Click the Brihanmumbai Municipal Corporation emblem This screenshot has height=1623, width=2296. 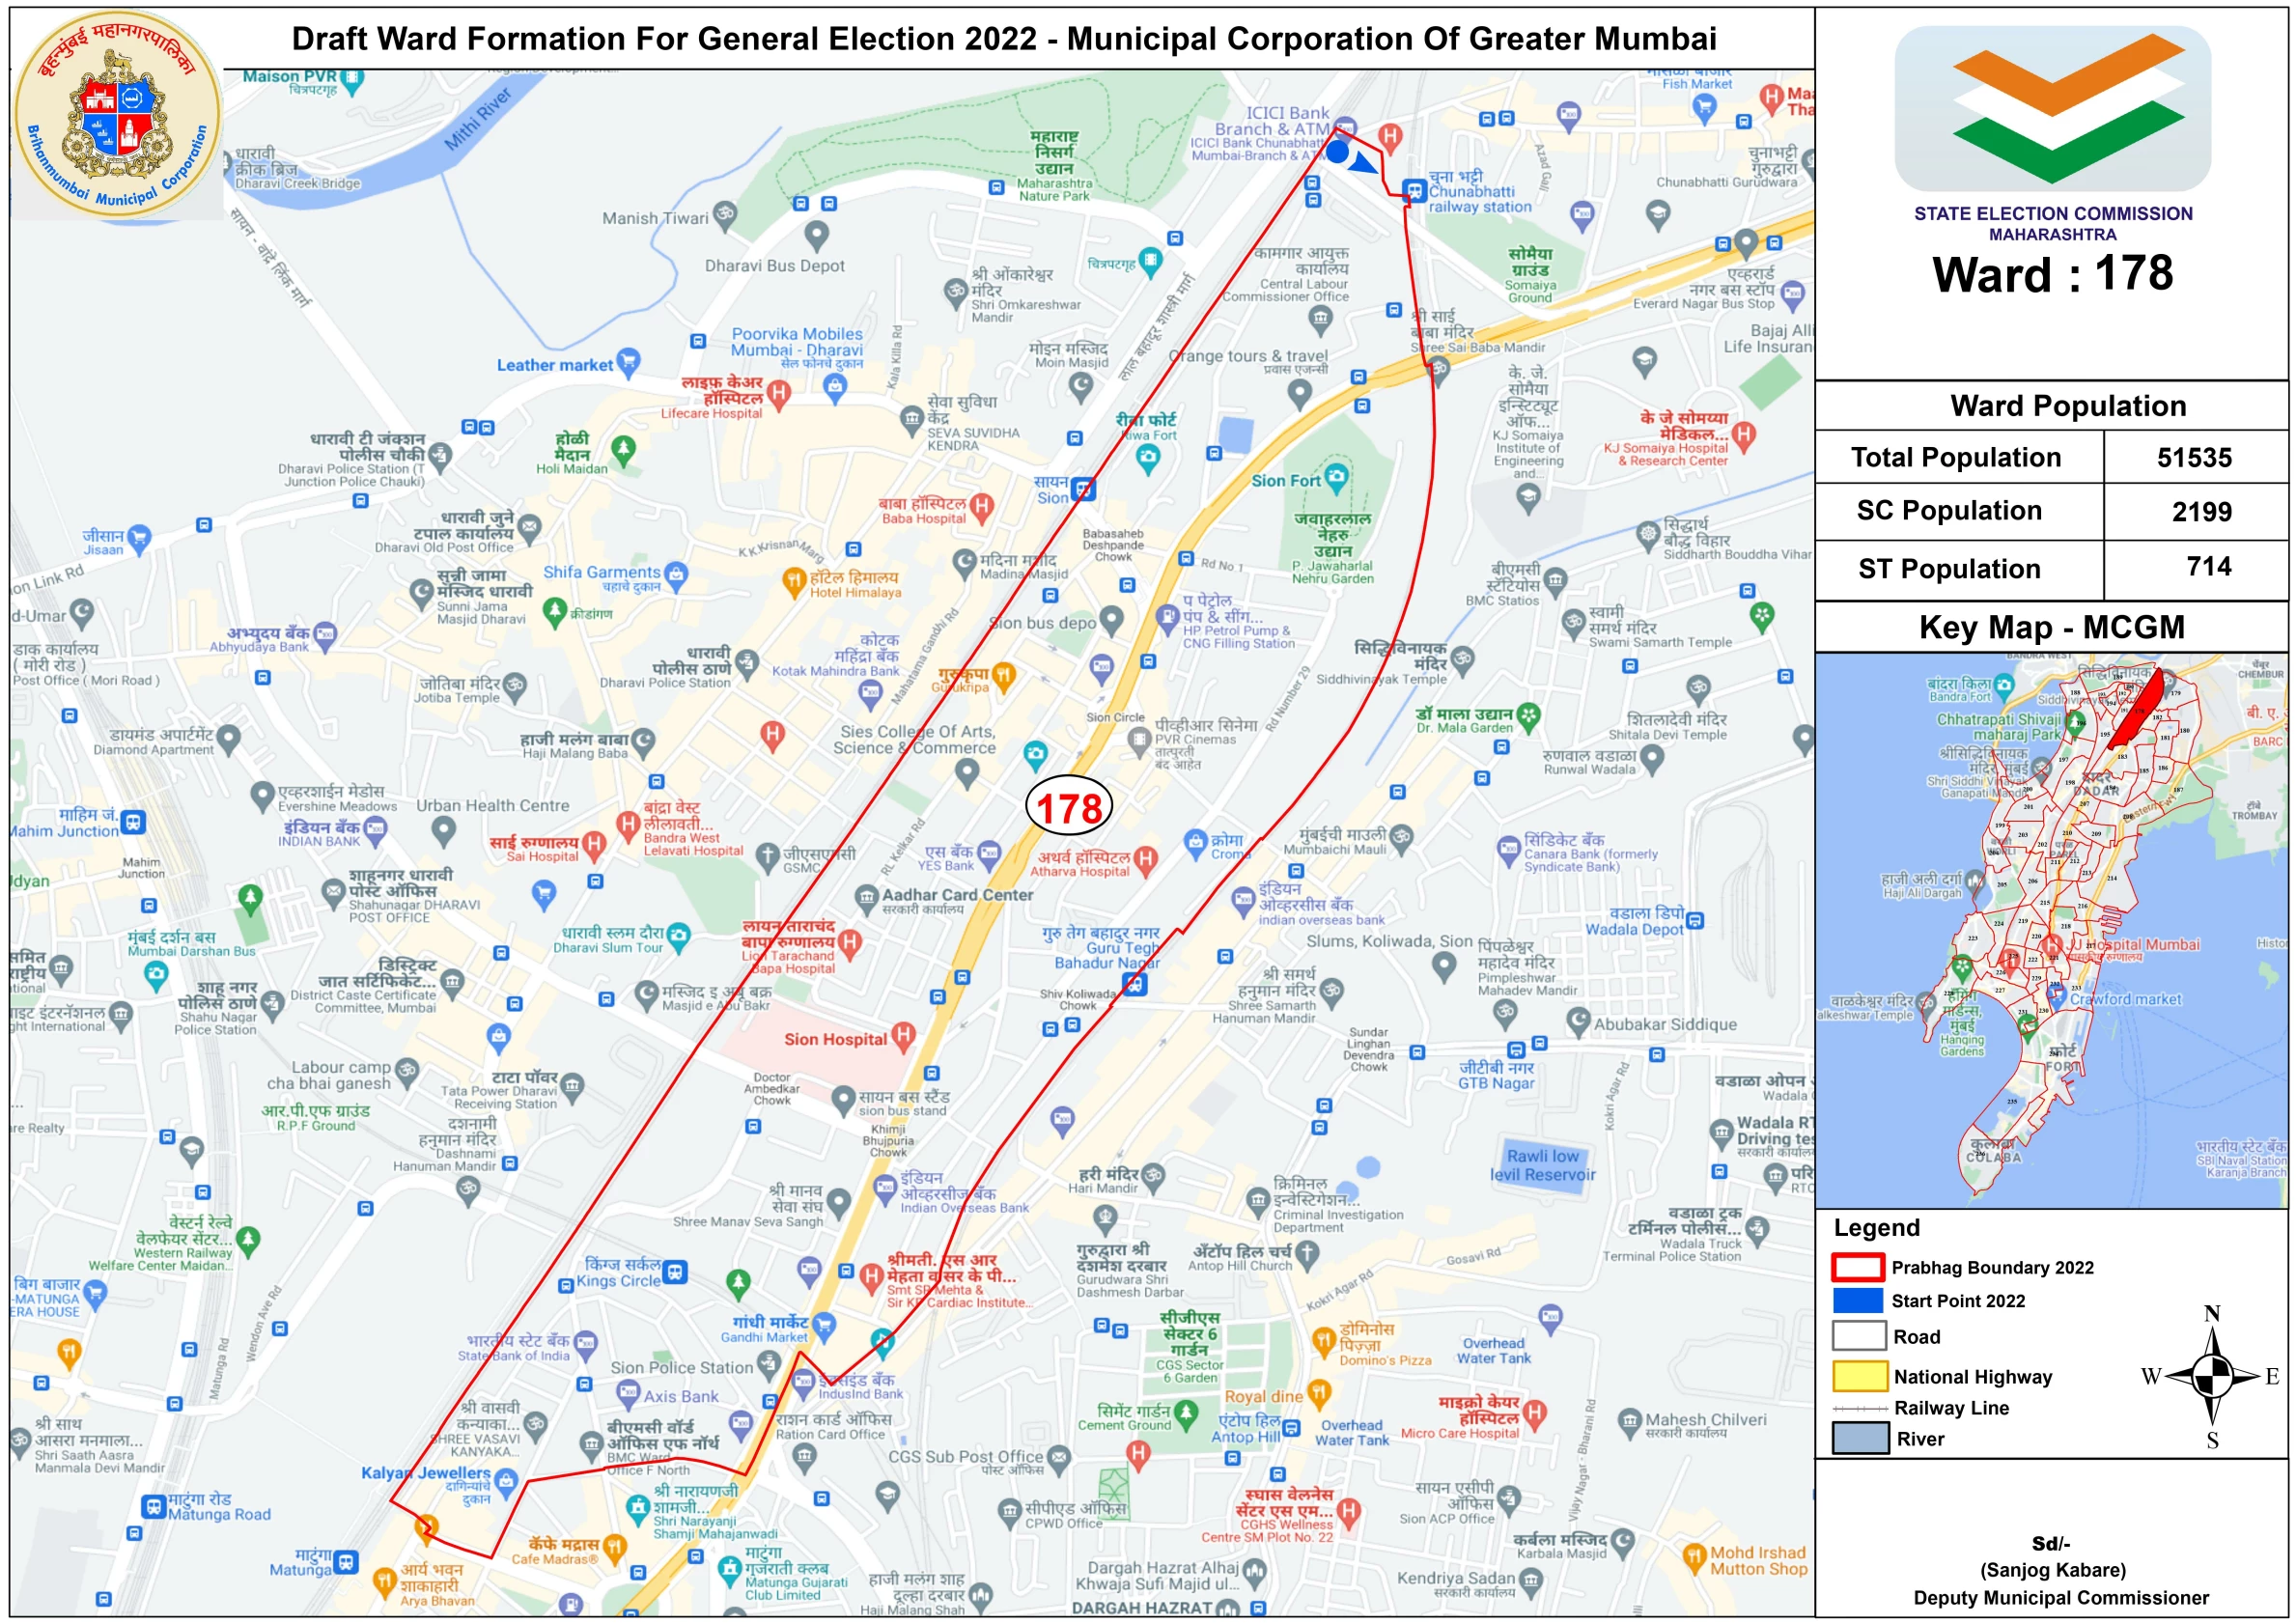(x=118, y=114)
